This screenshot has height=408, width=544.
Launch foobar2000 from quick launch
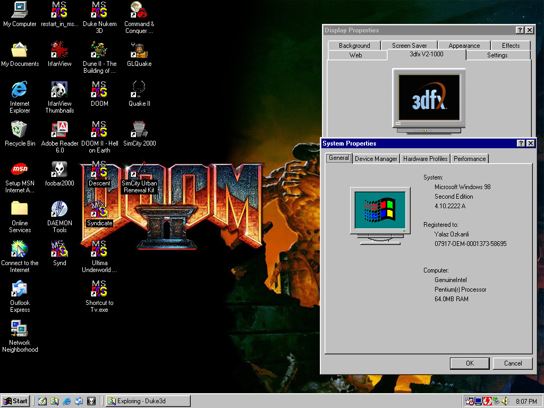click(91, 401)
